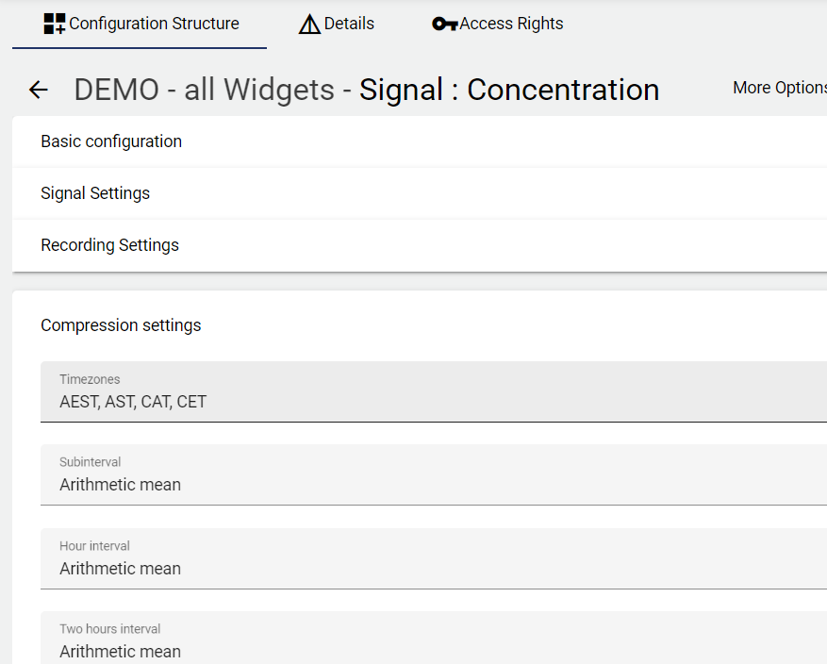Expand the Signal Settings section

tap(95, 193)
